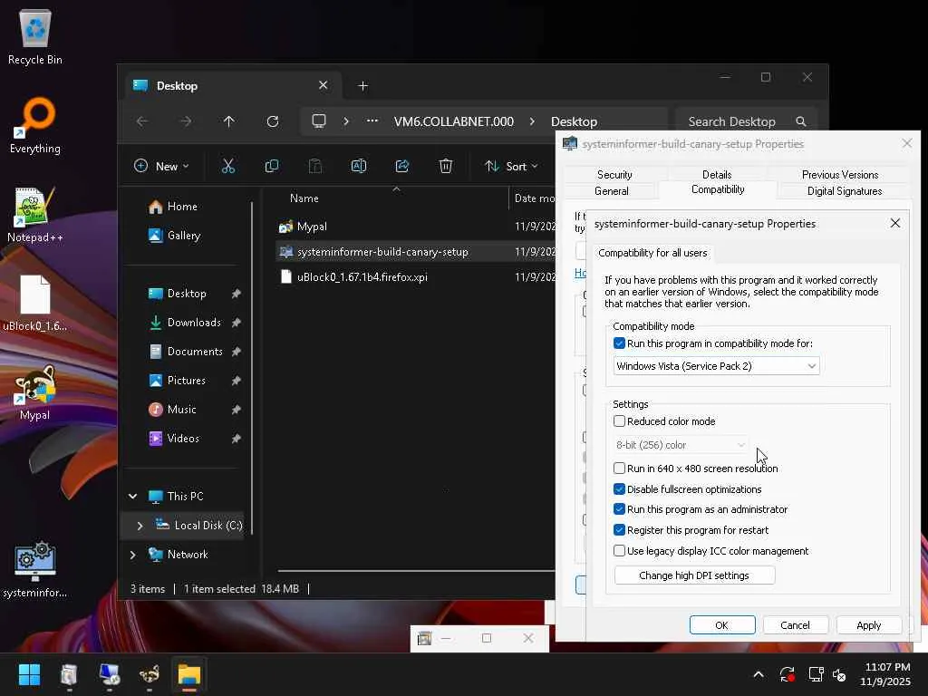Click the Rename icon in Explorer toolbar

click(x=359, y=167)
